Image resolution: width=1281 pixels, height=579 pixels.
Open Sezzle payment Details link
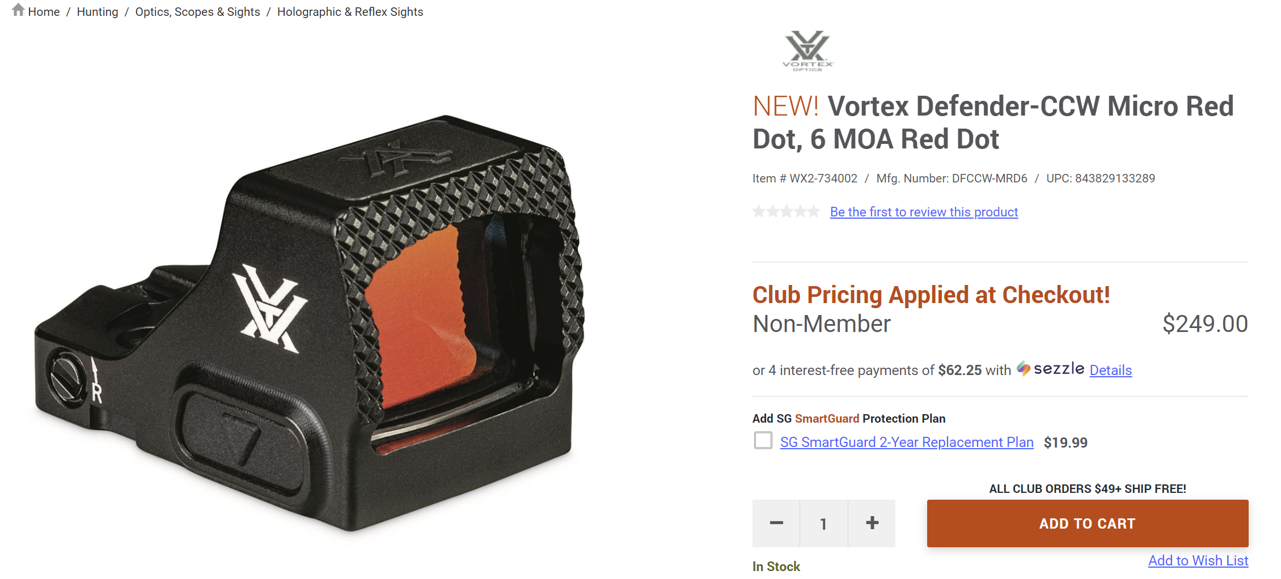[x=1111, y=371]
